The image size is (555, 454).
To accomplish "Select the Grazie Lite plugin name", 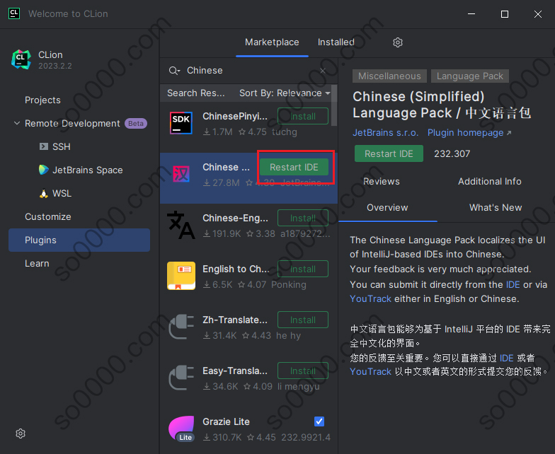I will (x=226, y=421).
